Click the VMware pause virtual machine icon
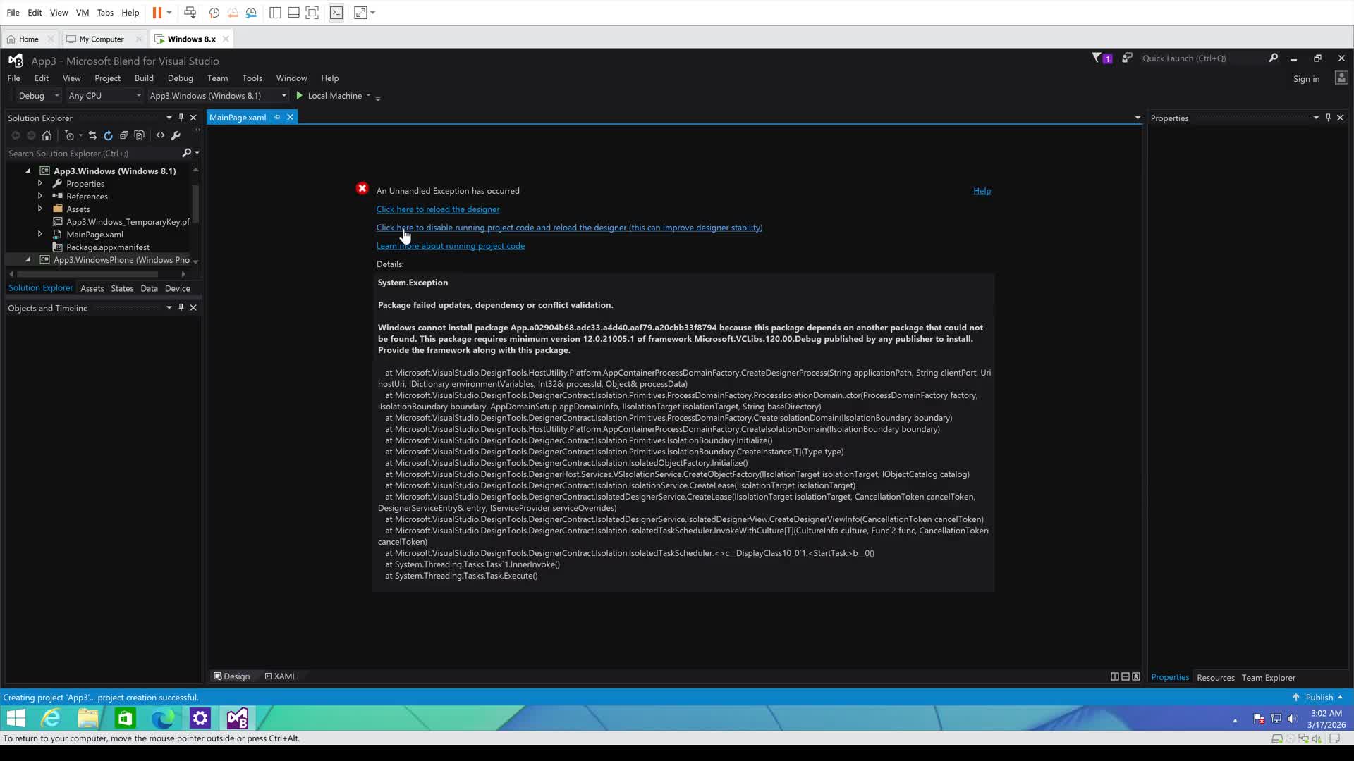The height and width of the screenshot is (761, 1354). tap(157, 13)
